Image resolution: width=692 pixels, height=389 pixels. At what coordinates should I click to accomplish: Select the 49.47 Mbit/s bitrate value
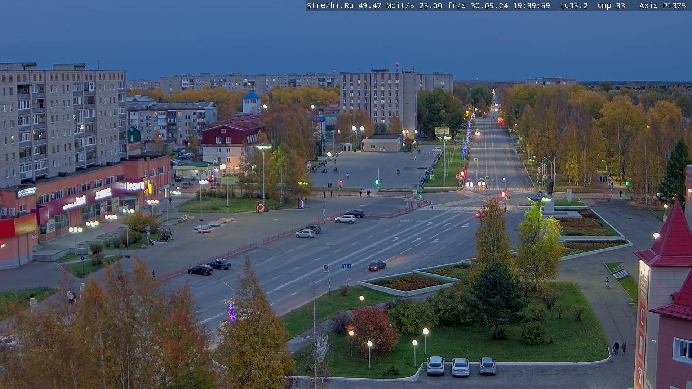coord(386,5)
